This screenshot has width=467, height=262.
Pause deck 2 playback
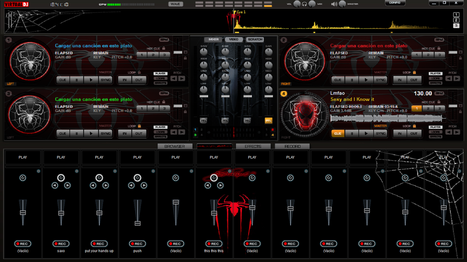(352, 80)
